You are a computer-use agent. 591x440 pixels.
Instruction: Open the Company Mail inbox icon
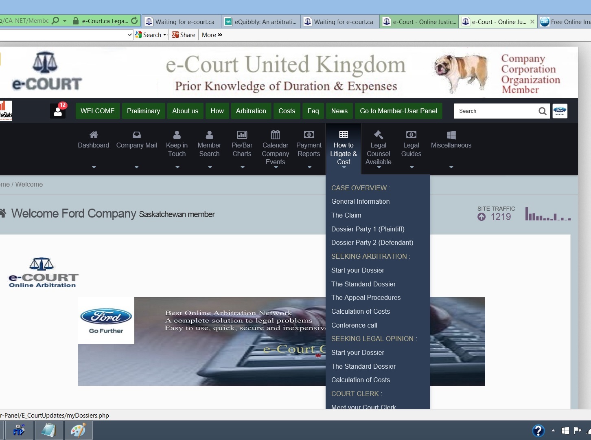point(136,135)
